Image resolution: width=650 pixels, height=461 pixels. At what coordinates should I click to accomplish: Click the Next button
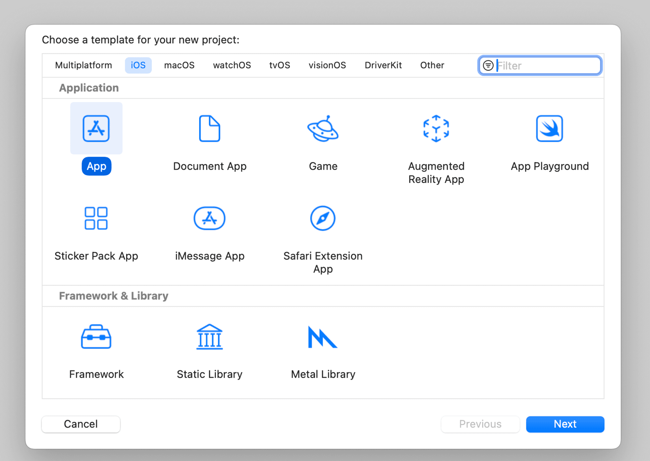tap(565, 424)
